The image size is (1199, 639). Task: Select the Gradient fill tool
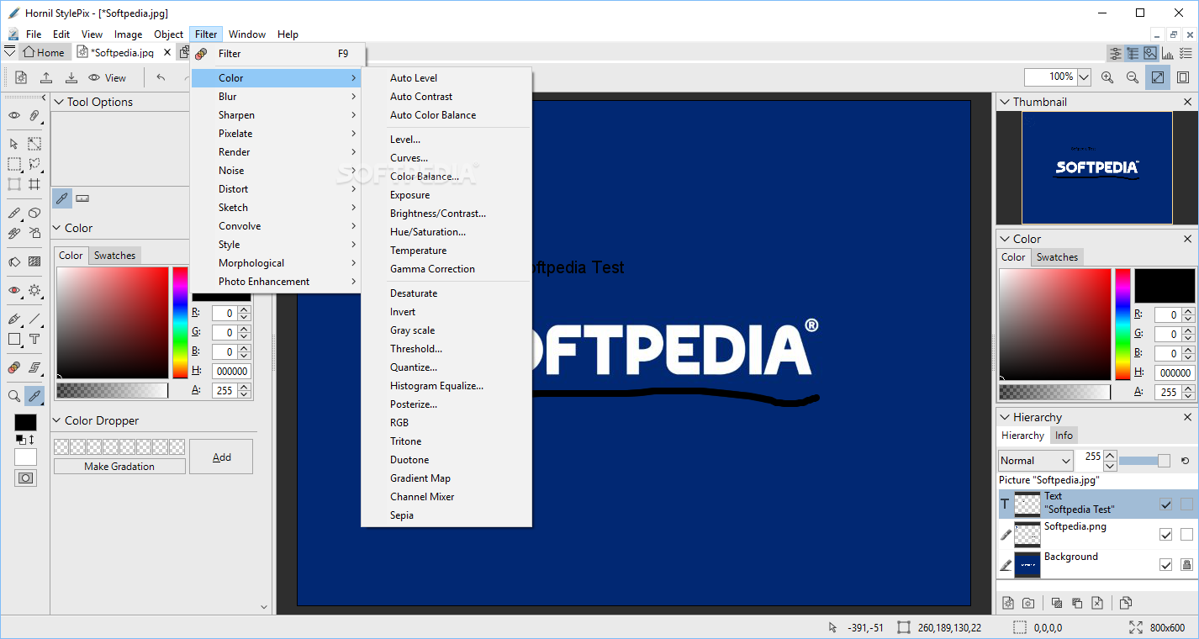coord(34,261)
